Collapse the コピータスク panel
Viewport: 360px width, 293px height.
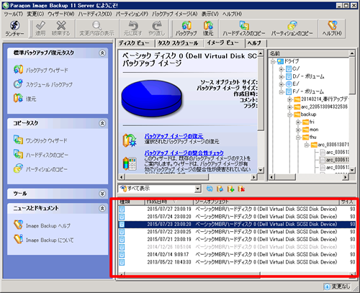click(x=102, y=123)
